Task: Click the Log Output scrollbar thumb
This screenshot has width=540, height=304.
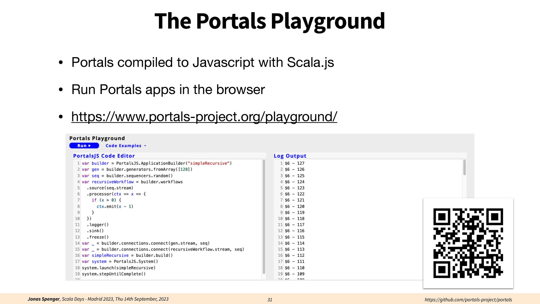Action: coord(464,167)
